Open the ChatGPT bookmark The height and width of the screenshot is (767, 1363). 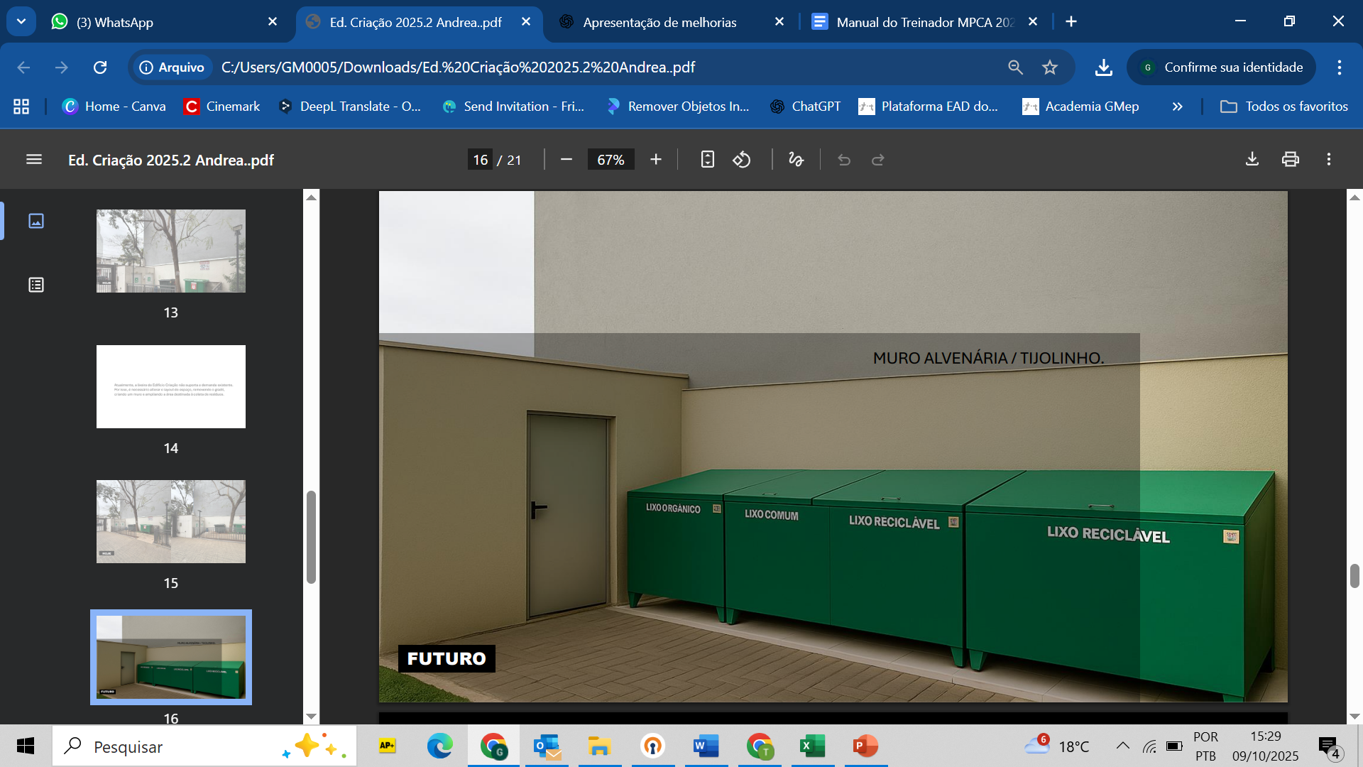[x=806, y=107]
